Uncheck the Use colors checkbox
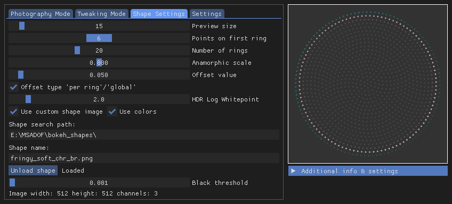The height and width of the screenshot is (204, 452). 112,112
